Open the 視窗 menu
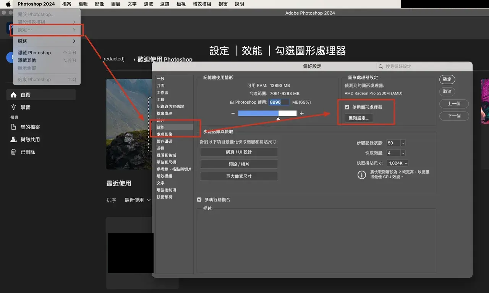Viewport: 489px width, 293px height. [x=223, y=4]
